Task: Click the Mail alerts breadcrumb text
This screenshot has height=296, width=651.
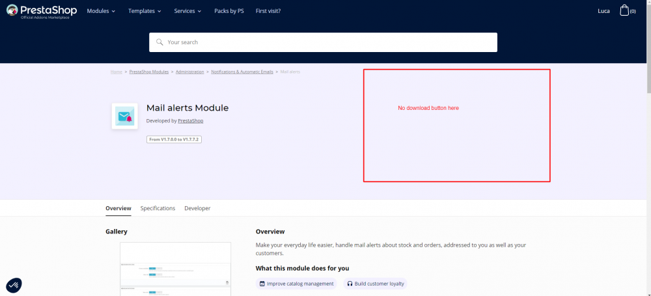Action: pos(290,72)
